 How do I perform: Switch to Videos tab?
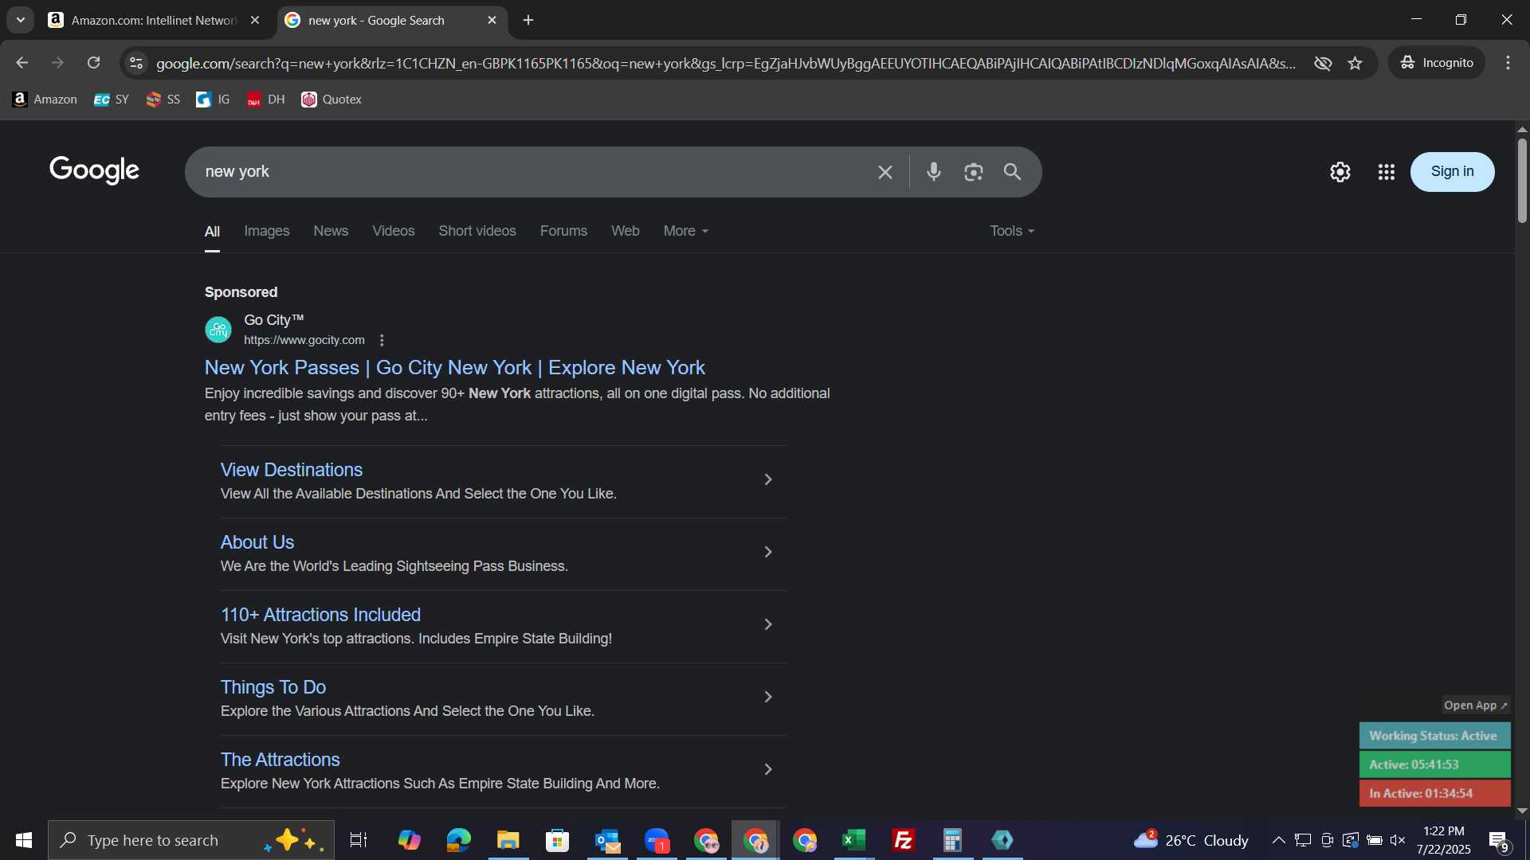click(x=394, y=231)
